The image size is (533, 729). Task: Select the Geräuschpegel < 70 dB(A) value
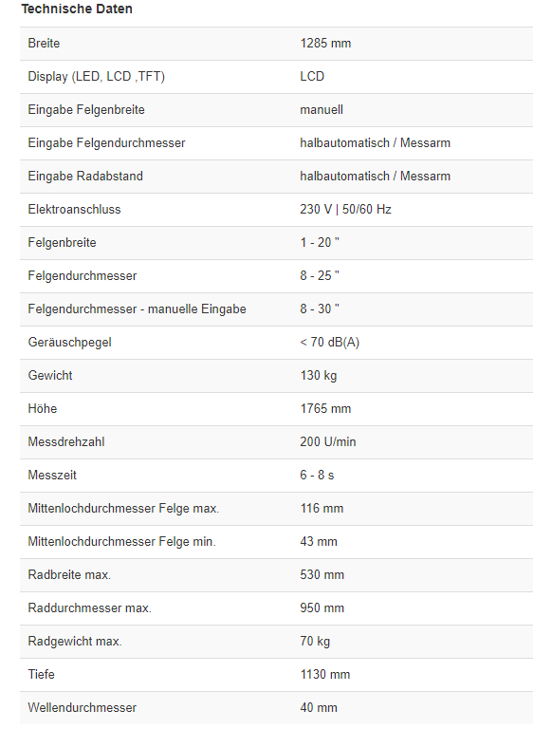[329, 342]
